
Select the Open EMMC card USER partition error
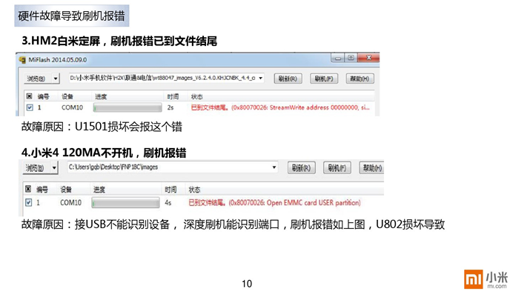(x=274, y=203)
